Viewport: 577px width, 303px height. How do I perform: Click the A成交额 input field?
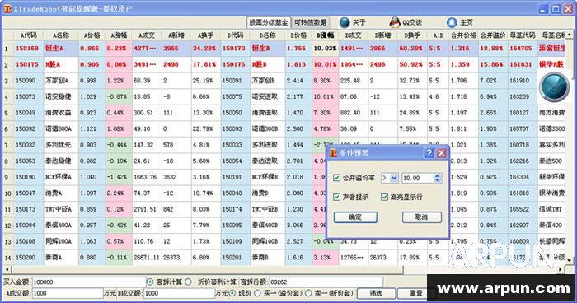click(68, 293)
